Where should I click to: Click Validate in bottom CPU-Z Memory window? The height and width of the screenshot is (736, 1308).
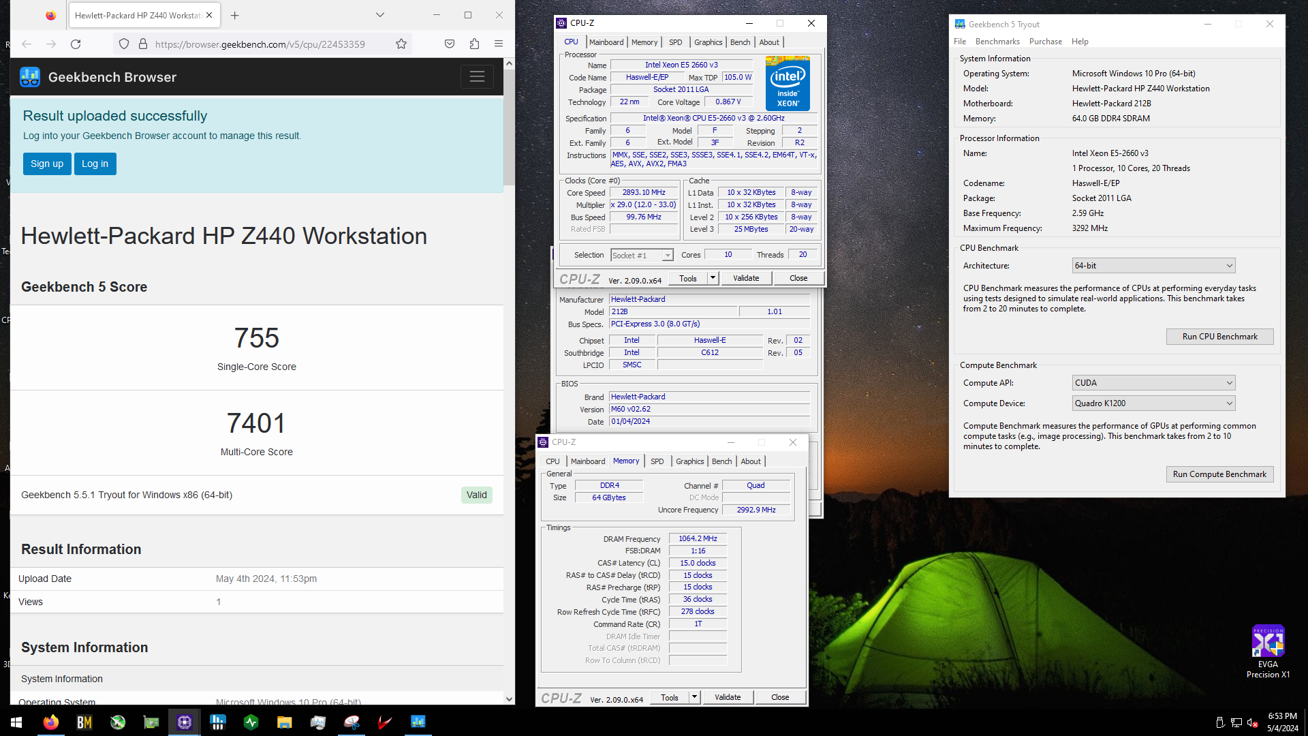(x=728, y=697)
